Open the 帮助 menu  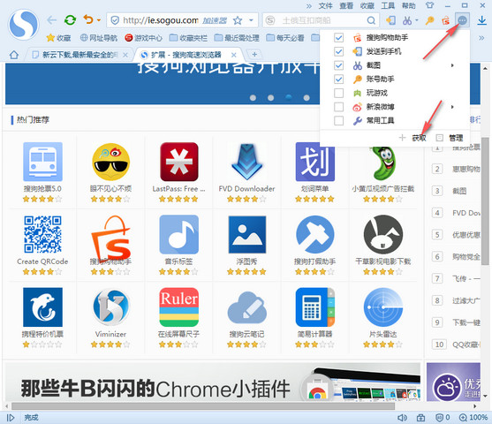point(409,5)
